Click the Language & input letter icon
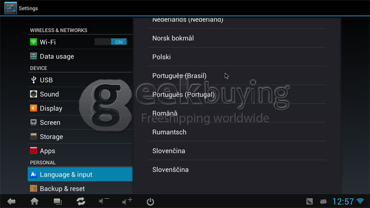 (x=33, y=174)
